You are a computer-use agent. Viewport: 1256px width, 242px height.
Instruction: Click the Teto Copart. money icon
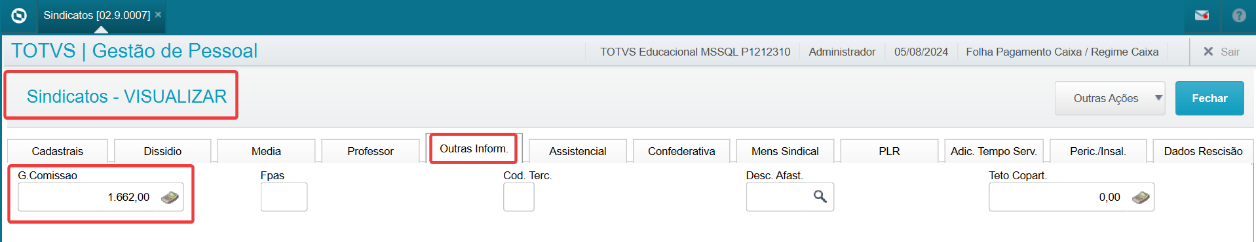click(x=1141, y=198)
